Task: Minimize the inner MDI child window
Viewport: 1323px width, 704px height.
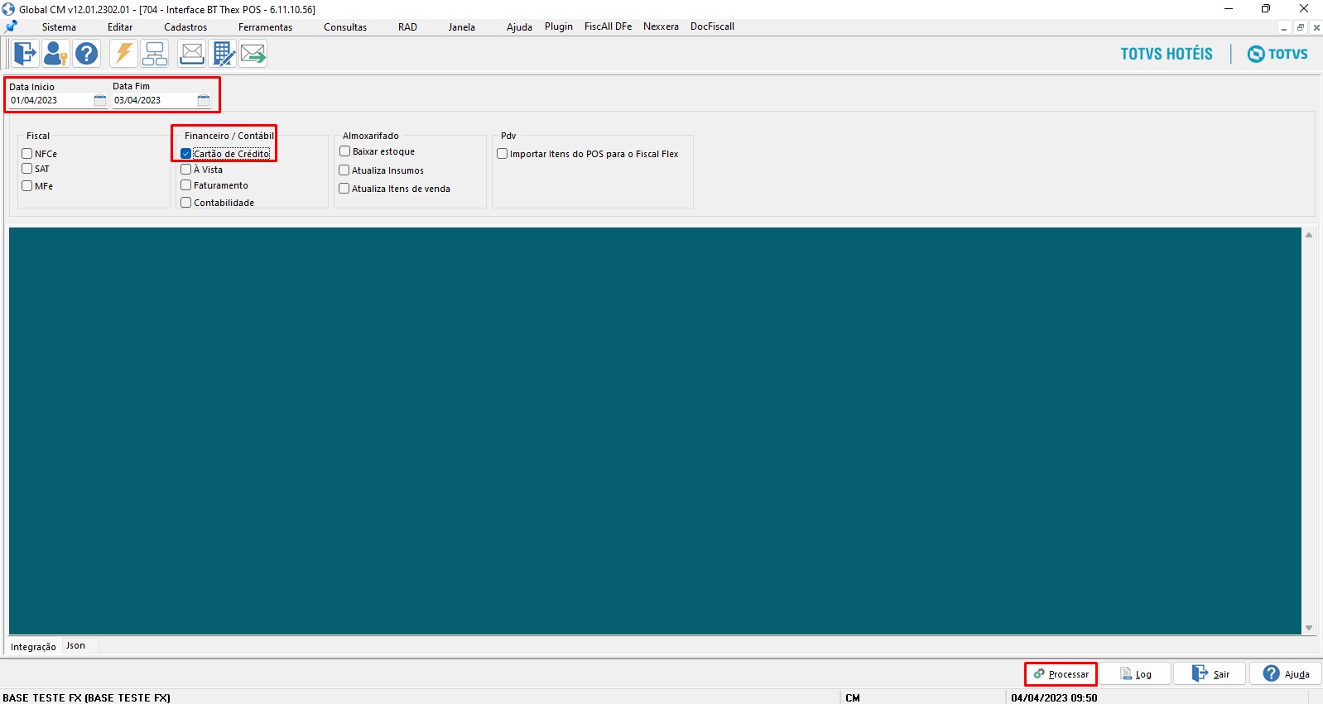Action: click(1284, 27)
